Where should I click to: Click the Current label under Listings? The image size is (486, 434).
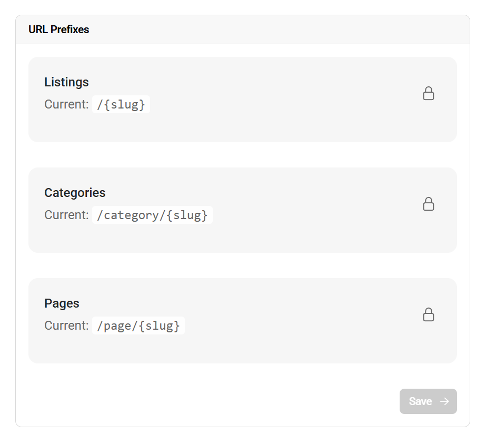tap(66, 104)
